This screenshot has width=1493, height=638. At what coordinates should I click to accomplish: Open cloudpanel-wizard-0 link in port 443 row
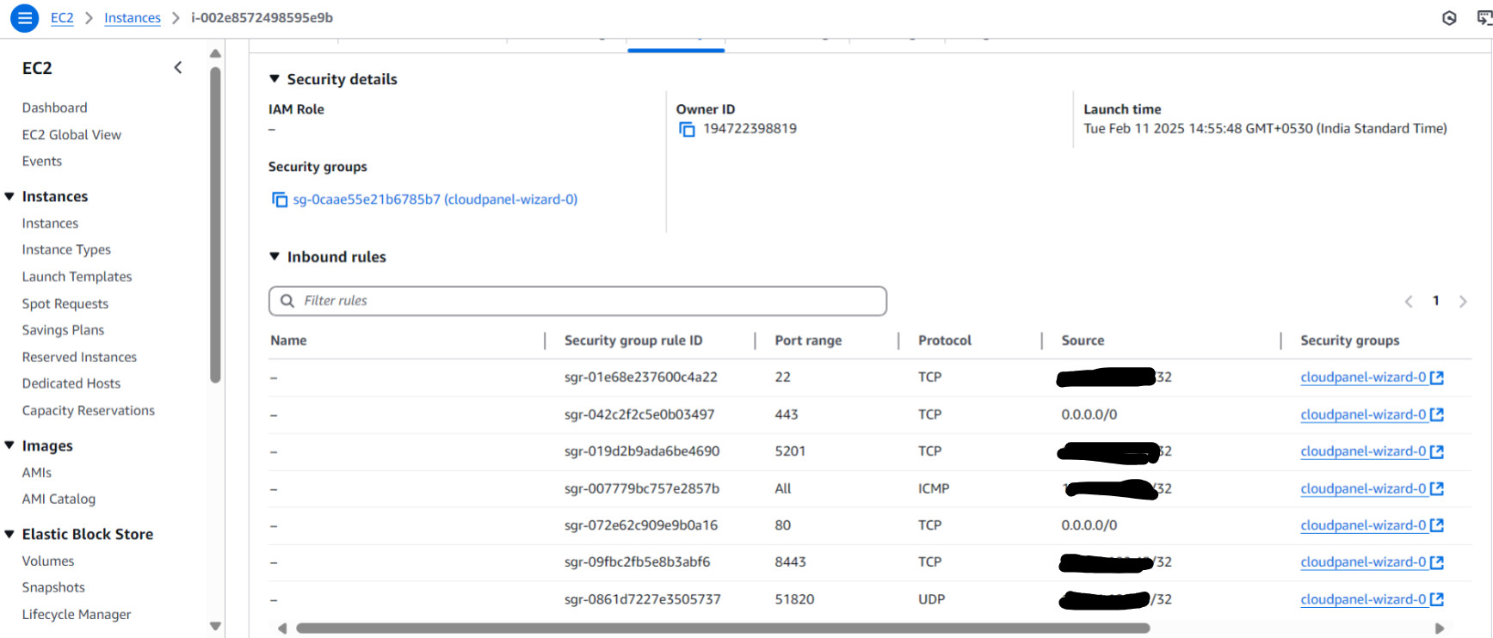tap(1363, 414)
